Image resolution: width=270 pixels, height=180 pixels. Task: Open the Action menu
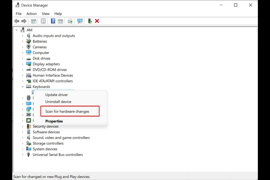tap(31, 14)
